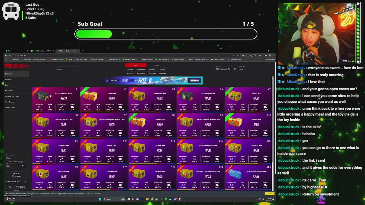Open the Fever Case card
The image size is (365, 205).
104,99
